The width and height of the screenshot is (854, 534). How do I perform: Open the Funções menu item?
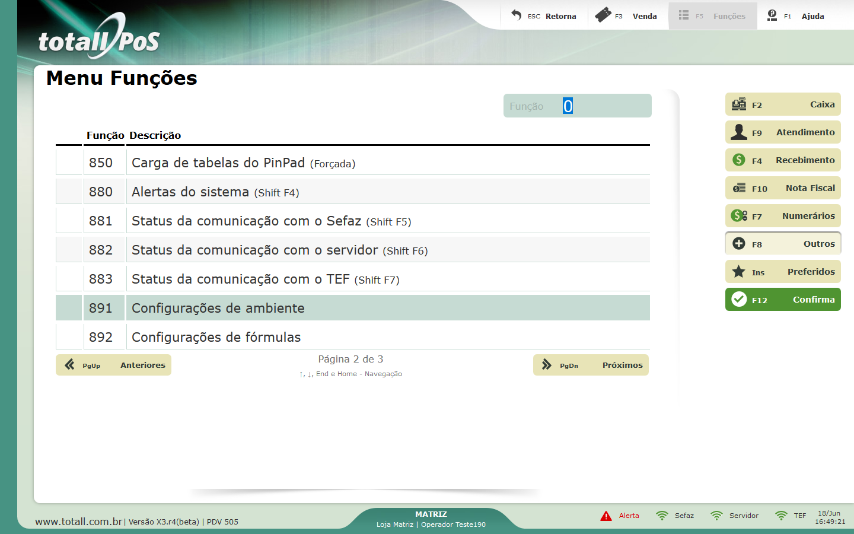click(713, 16)
